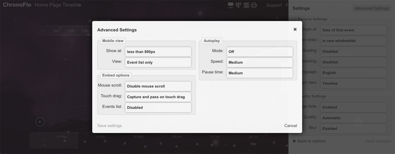Open the links target dropdown in Settings
The image size is (395, 154).
click(353, 41)
